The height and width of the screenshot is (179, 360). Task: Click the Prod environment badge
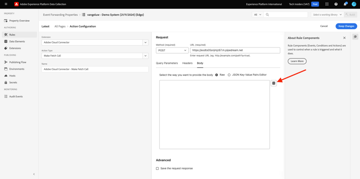[x=315, y=4]
